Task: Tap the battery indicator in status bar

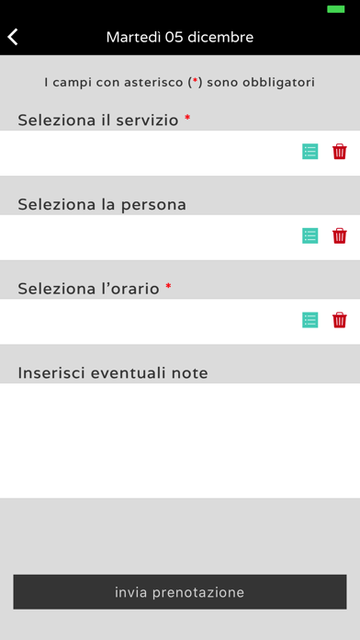Action: pos(336,9)
